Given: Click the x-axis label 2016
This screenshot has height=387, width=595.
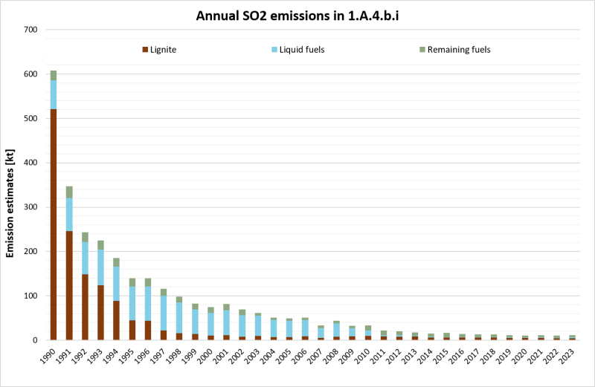Looking at the screenshot, I should [x=457, y=356].
